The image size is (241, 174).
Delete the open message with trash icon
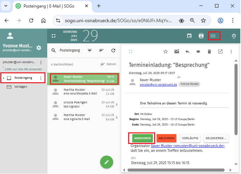click(209, 52)
